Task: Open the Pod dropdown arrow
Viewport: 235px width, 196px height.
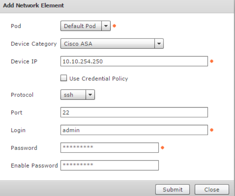Action: point(106,26)
